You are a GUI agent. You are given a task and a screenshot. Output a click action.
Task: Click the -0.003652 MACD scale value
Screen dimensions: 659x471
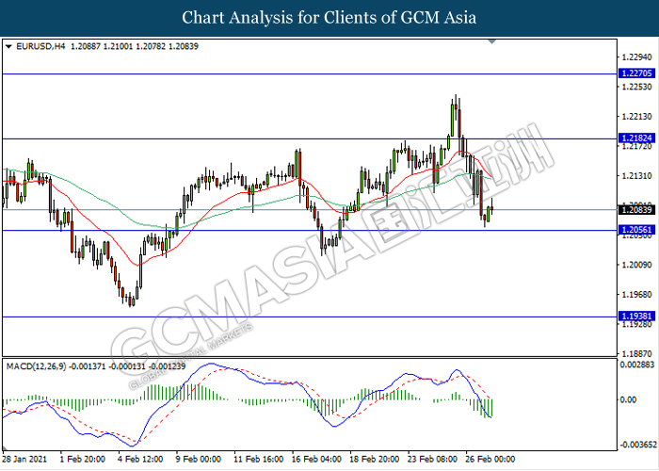636,445
